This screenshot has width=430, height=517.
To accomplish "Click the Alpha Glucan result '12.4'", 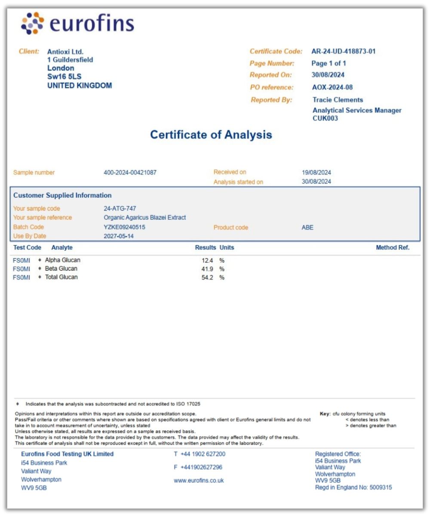I will coord(207,261).
